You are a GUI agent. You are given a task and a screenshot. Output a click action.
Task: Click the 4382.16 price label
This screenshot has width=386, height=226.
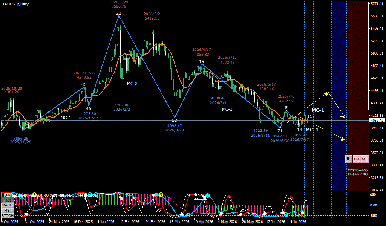point(267,89)
